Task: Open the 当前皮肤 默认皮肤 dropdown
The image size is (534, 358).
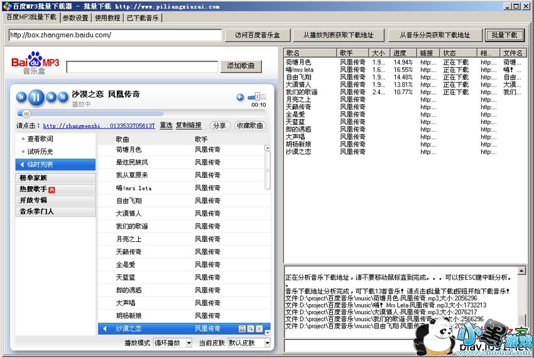Action: (249, 343)
